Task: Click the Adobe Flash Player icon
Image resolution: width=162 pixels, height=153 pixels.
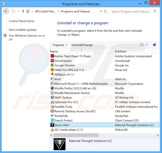Action: coord(52,56)
